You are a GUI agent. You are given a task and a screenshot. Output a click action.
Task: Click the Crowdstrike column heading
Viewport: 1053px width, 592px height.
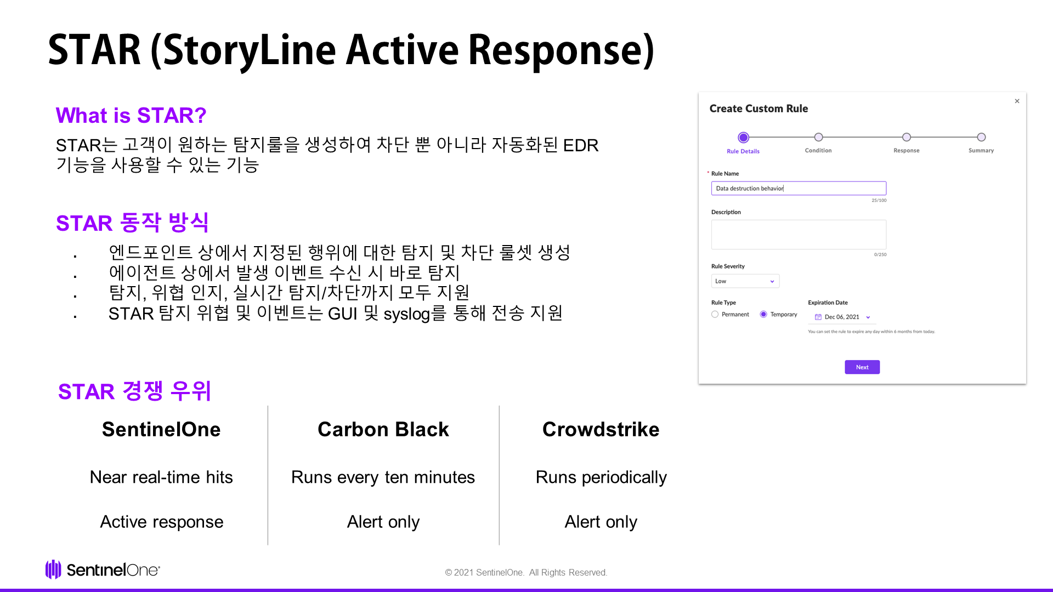601,429
